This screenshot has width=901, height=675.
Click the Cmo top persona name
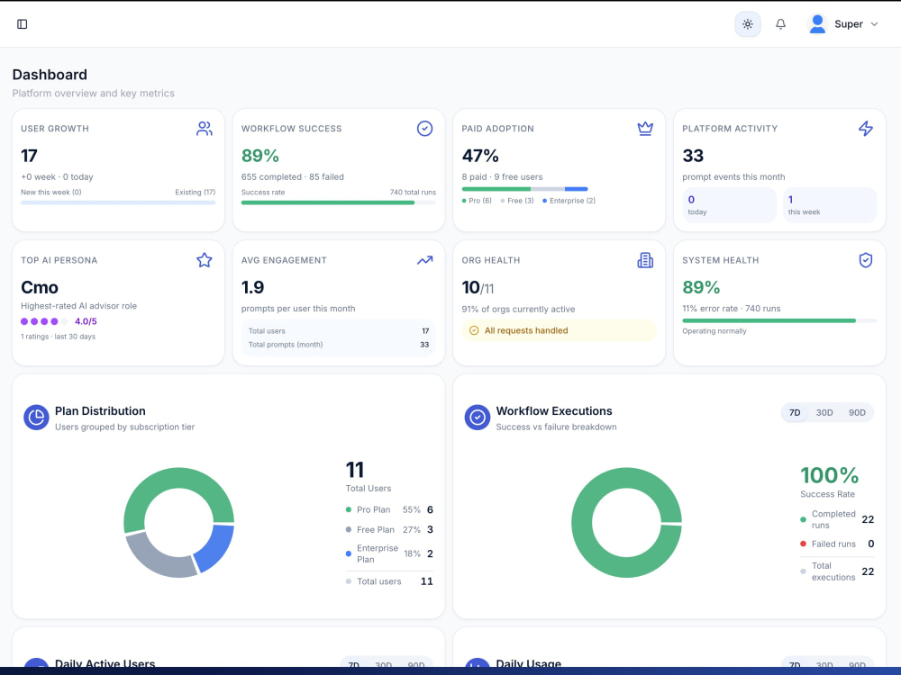pos(40,287)
